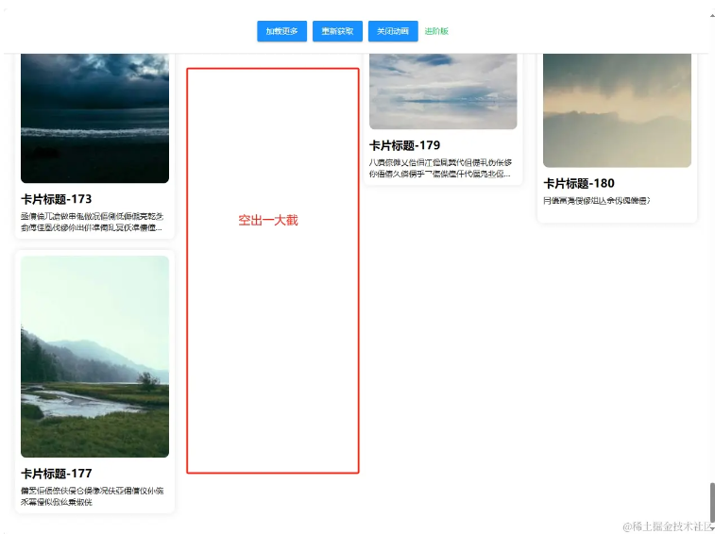
Task: Click the 关闭动画 button
Action: point(393,31)
